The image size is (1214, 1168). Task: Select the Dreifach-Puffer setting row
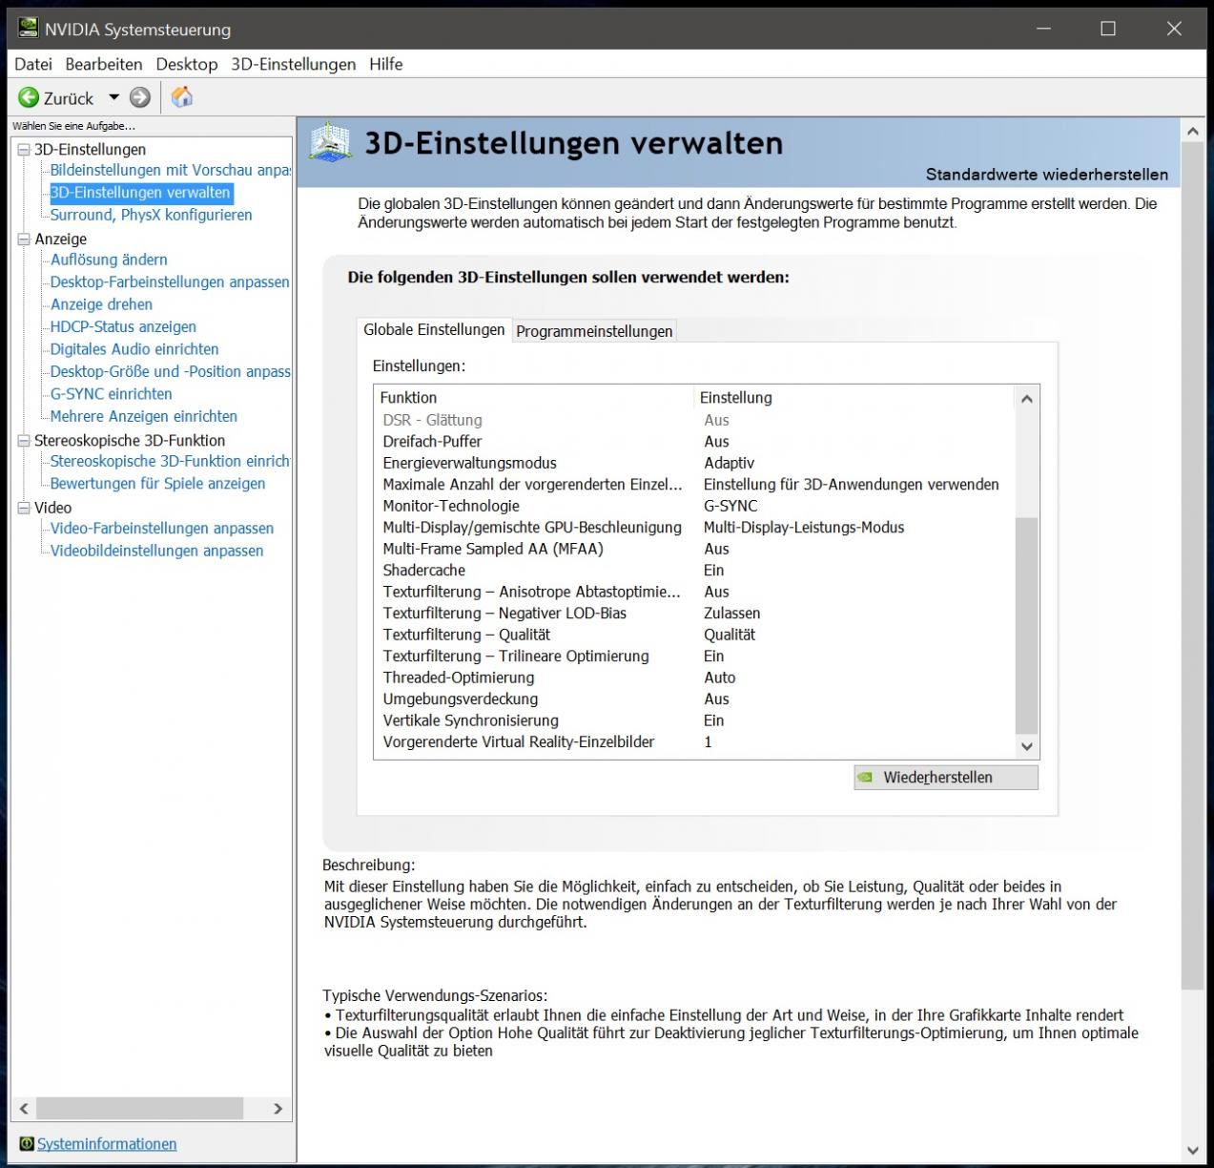tap(694, 442)
